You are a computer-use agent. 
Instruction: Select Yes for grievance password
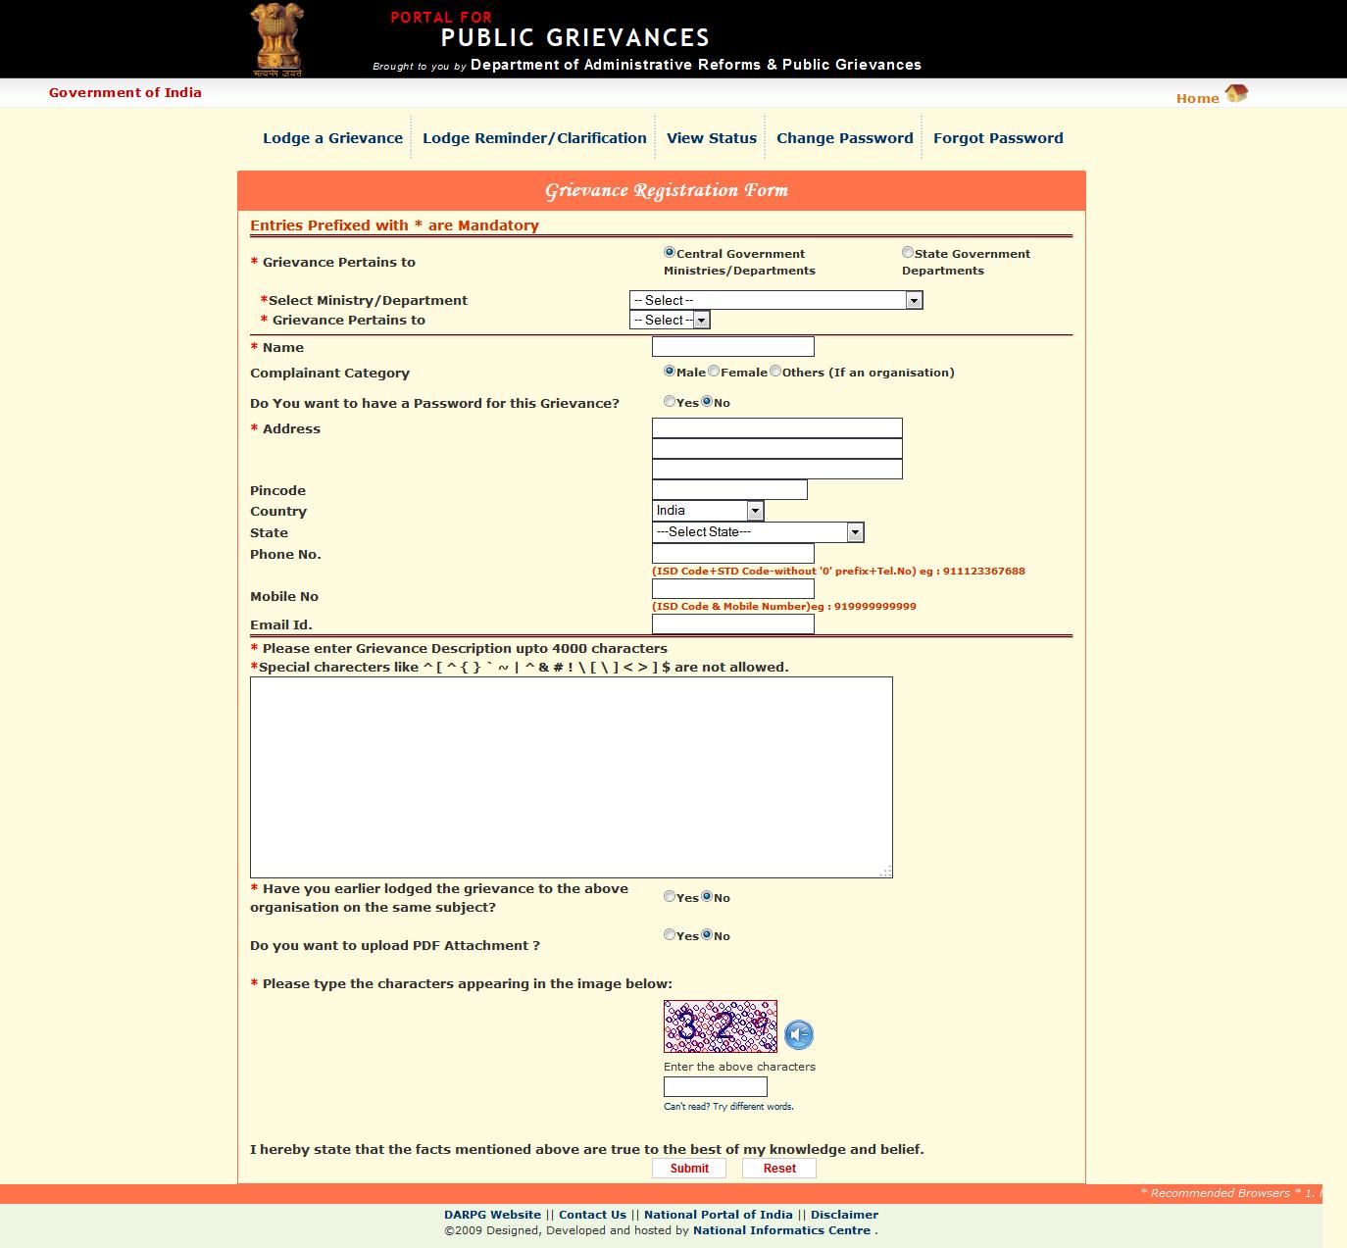[670, 402]
